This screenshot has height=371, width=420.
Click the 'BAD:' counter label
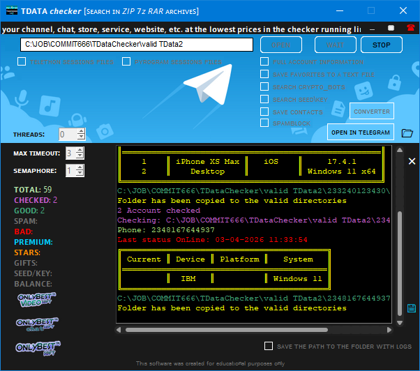tap(23, 232)
